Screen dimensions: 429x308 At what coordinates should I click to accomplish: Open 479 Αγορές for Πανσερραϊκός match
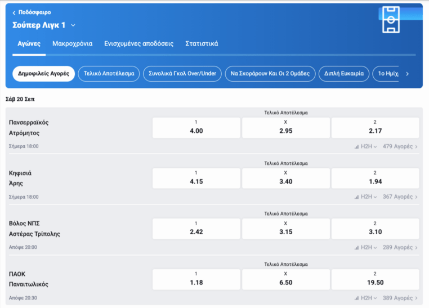tap(400, 146)
